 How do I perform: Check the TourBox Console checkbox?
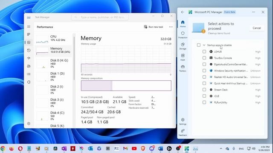tap(204, 58)
